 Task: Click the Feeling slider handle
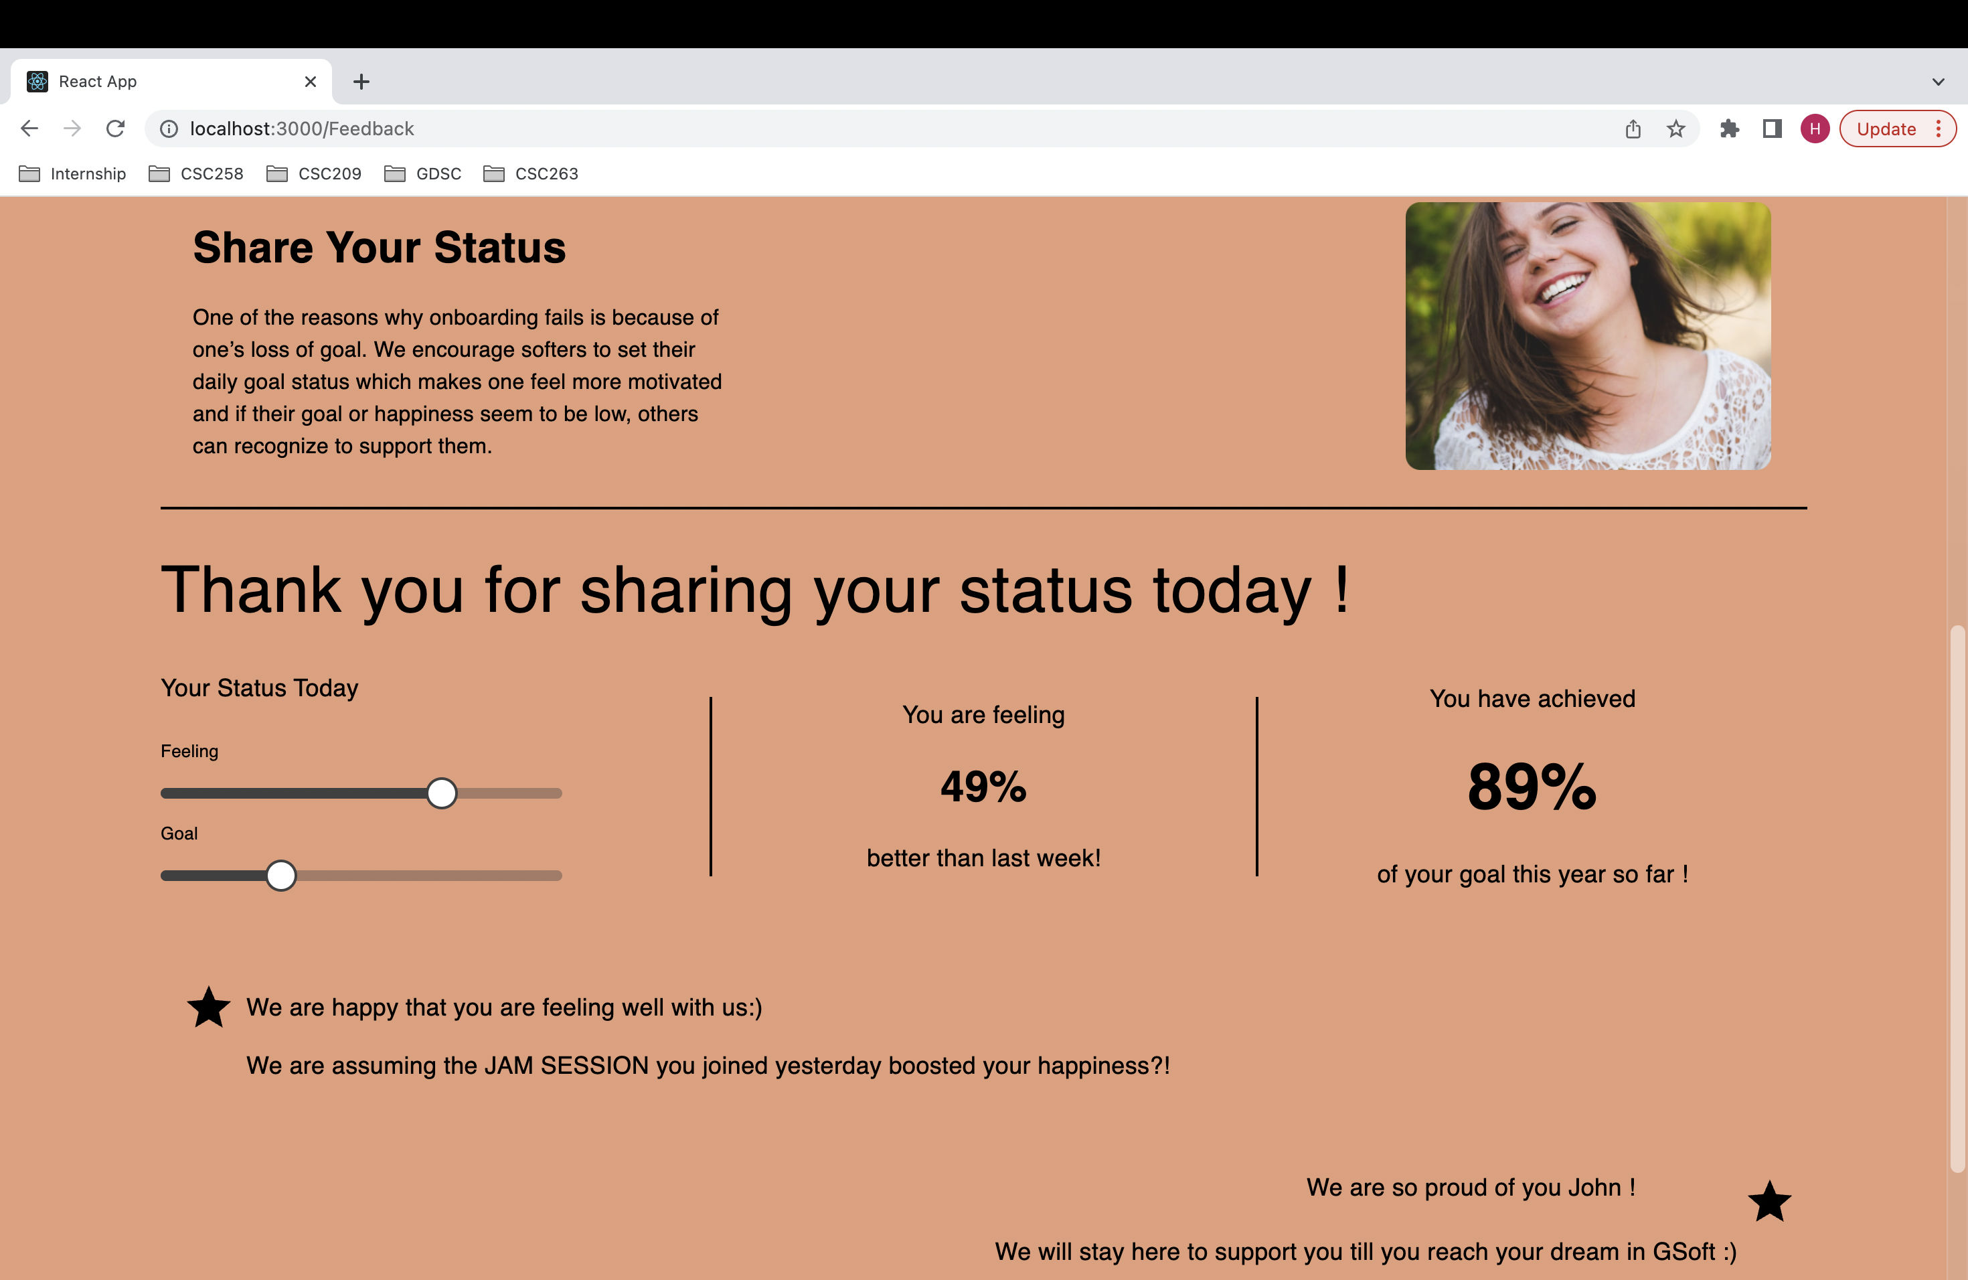click(442, 793)
